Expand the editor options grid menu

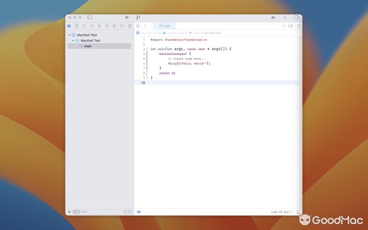pyautogui.click(x=138, y=26)
